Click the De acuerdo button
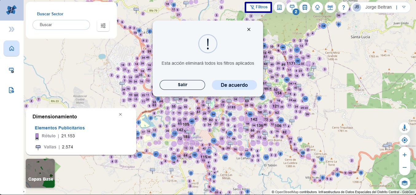Viewport: 416px width, 195px height. pyautogui.click(x=234, y=85)
